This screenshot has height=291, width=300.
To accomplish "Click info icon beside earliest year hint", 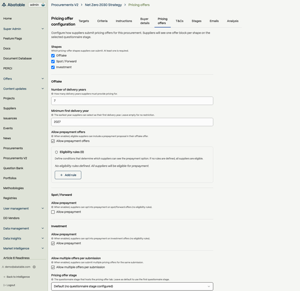I will [x=52, y=115].
